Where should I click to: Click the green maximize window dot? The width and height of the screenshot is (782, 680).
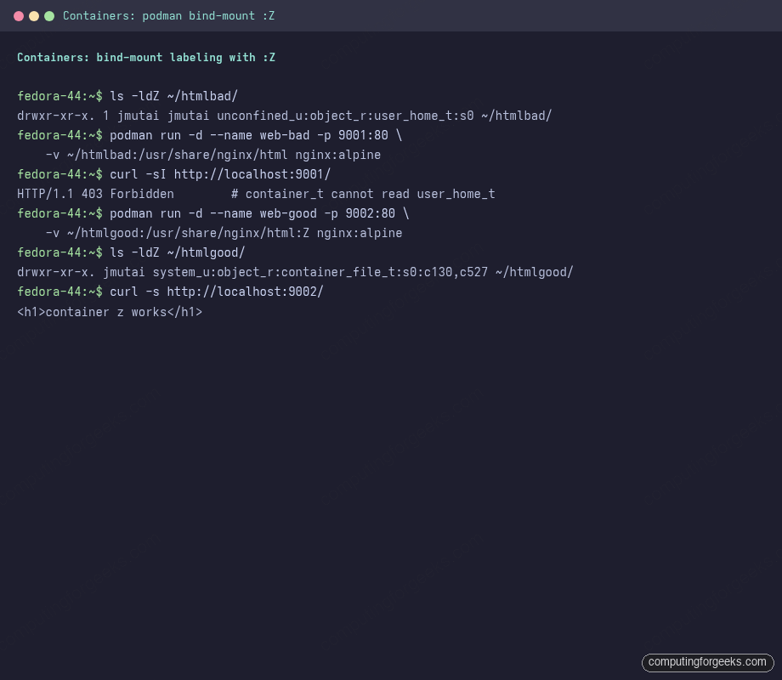49,16
